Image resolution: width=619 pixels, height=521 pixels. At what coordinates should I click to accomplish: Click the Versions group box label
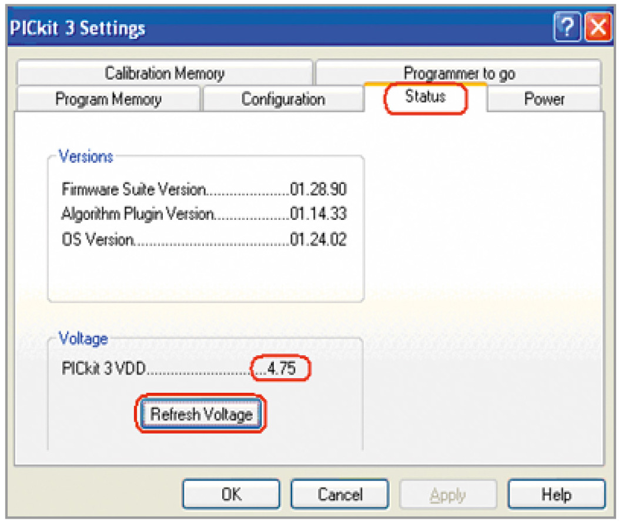pos(86,157)
